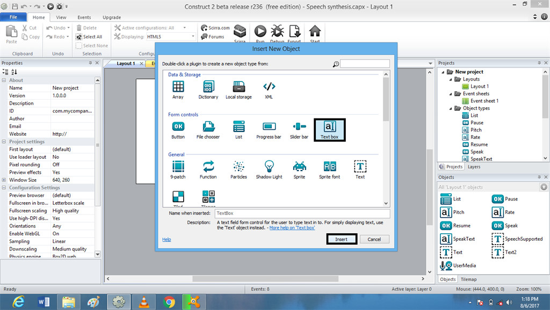Select the UserMedia object in Objects panel

click(458, 265)
